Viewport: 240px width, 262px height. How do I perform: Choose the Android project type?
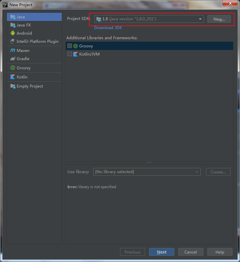[x=34, y=33]
